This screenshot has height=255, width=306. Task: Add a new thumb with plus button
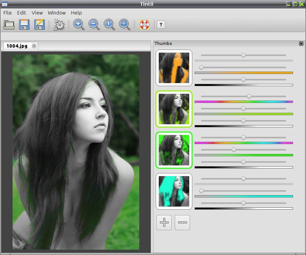click(164, 223)
